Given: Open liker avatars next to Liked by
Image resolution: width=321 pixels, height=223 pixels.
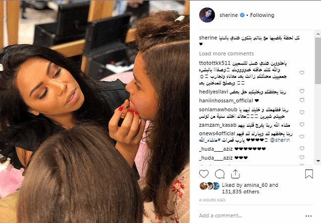Looking at the screenshot, I should point(210,186).
